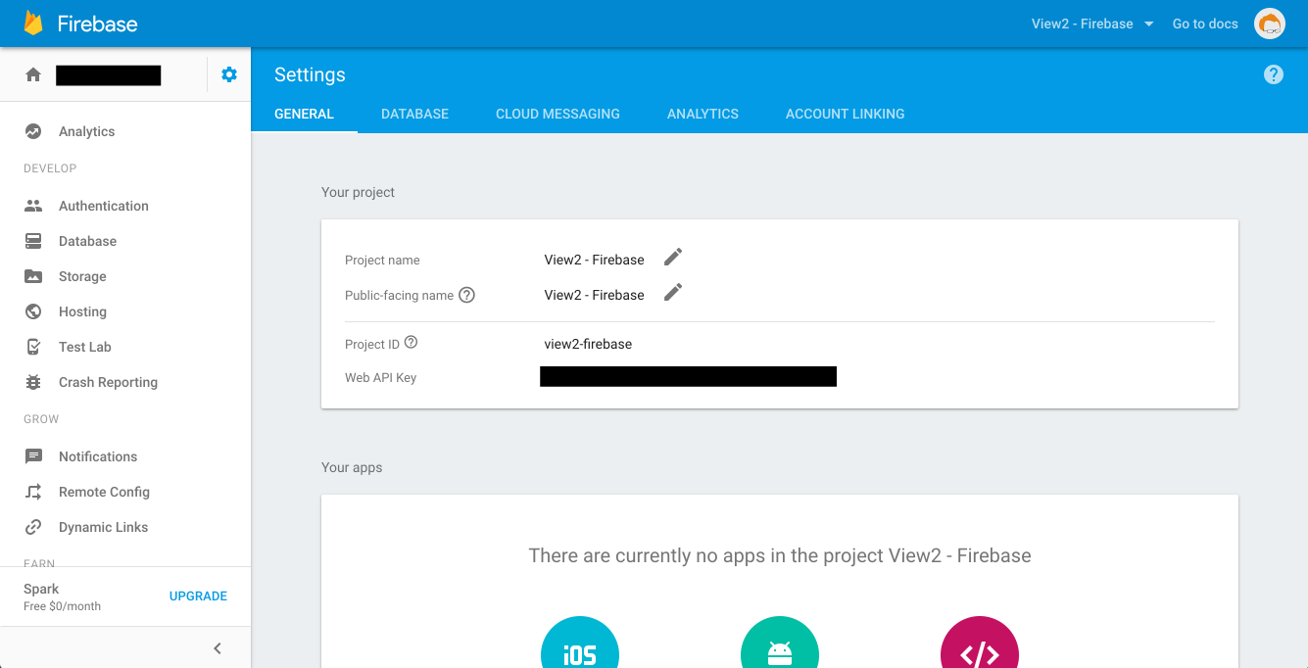1308x668 pixels.
Task: Click the 'Your apps' section heading
Action: coord(352,467)
